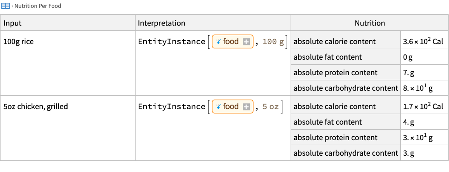Click the Nutrition column header

369,23
